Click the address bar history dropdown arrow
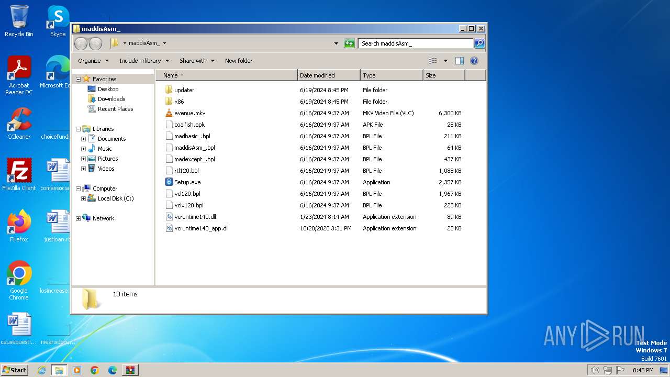 pos(336,43)
